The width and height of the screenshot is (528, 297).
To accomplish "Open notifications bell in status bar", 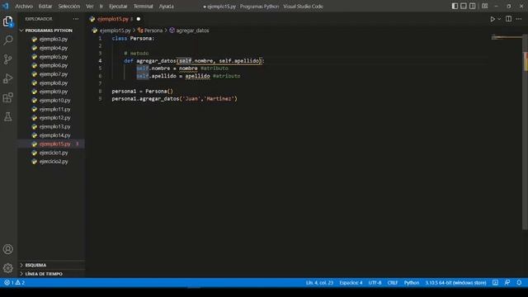I will pyautogui.click(x=519, y=282).
